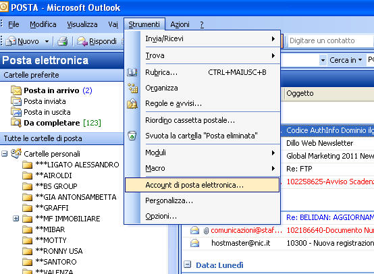Click the printer icon in toolbar
This screenshot has width=374, height=274.
63,41
